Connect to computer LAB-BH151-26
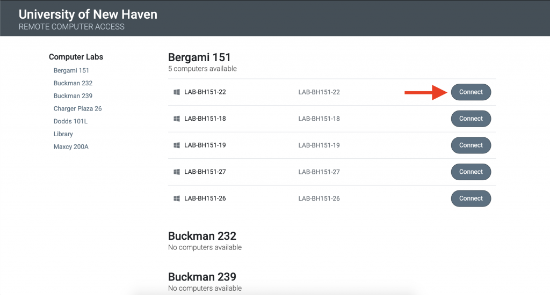Image resolution: width=550 pixels, height=295 pixels. pos(471,198)
